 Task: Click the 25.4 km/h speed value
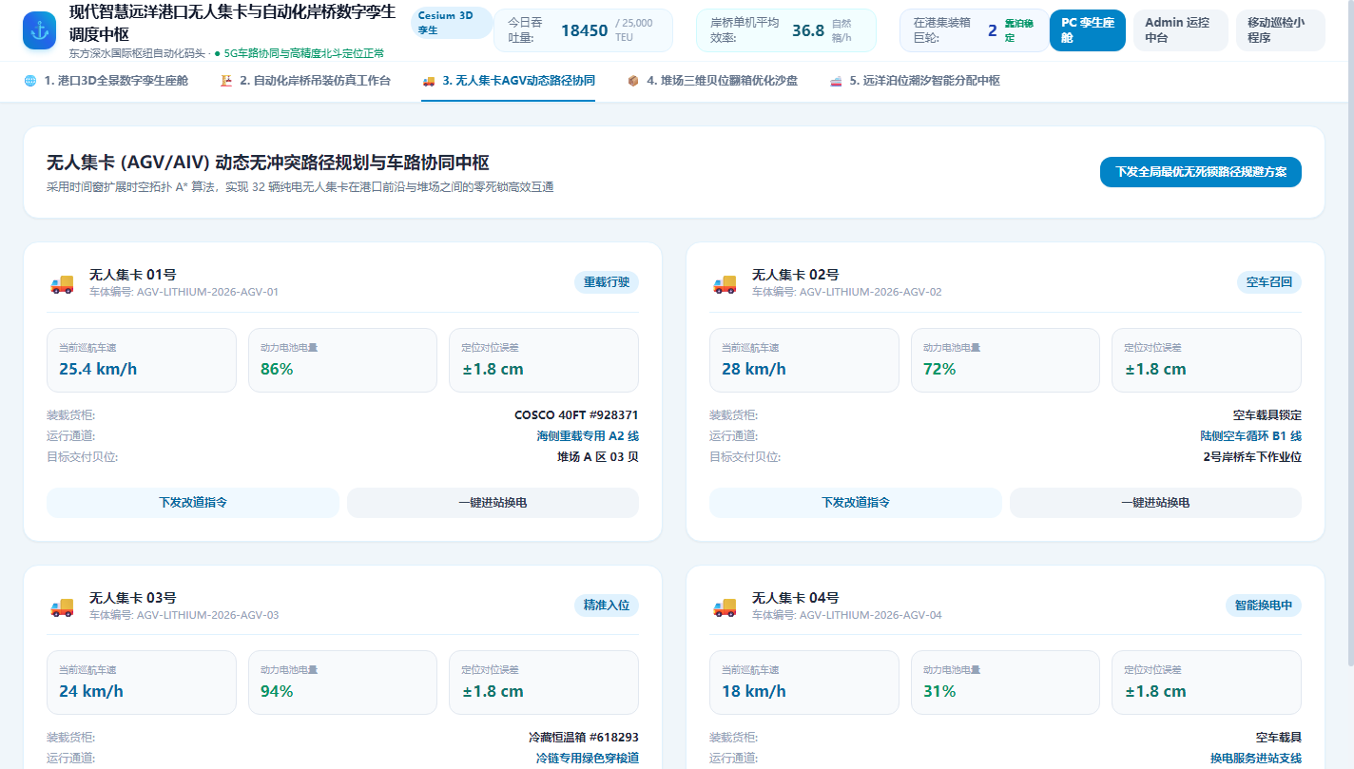pos(98,369)
